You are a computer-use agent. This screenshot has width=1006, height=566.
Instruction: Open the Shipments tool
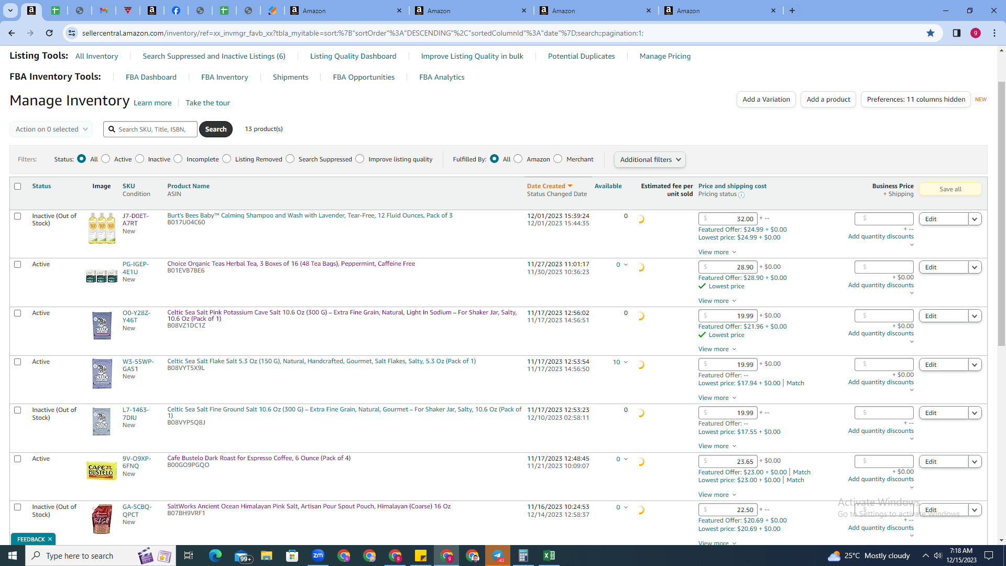[290, 77]
